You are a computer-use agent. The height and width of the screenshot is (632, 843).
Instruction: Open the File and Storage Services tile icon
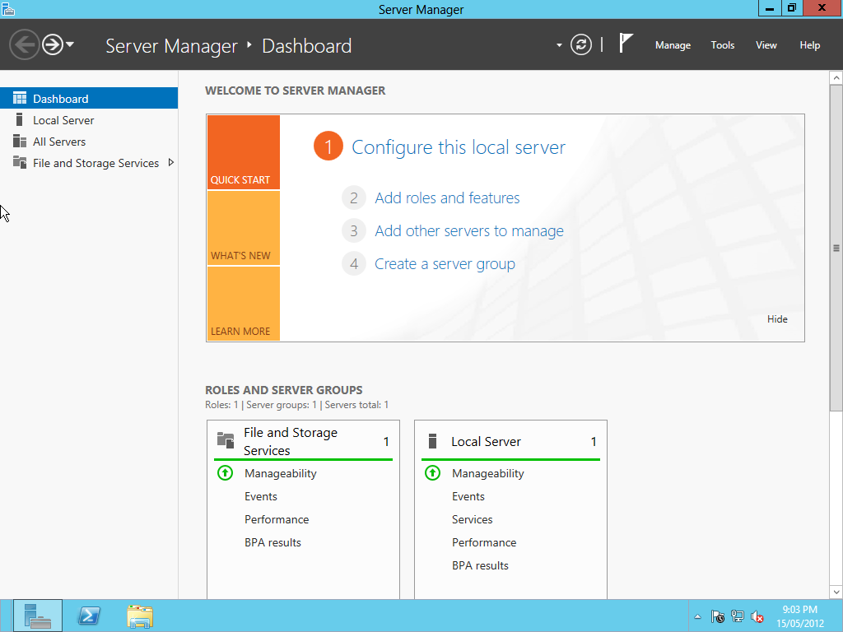pos(224,440)
